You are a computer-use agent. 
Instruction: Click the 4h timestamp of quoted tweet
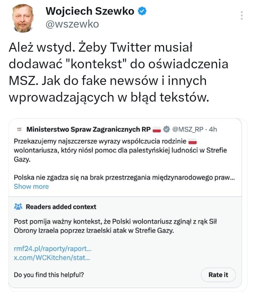pyautogui.click(x=213, y=129)
